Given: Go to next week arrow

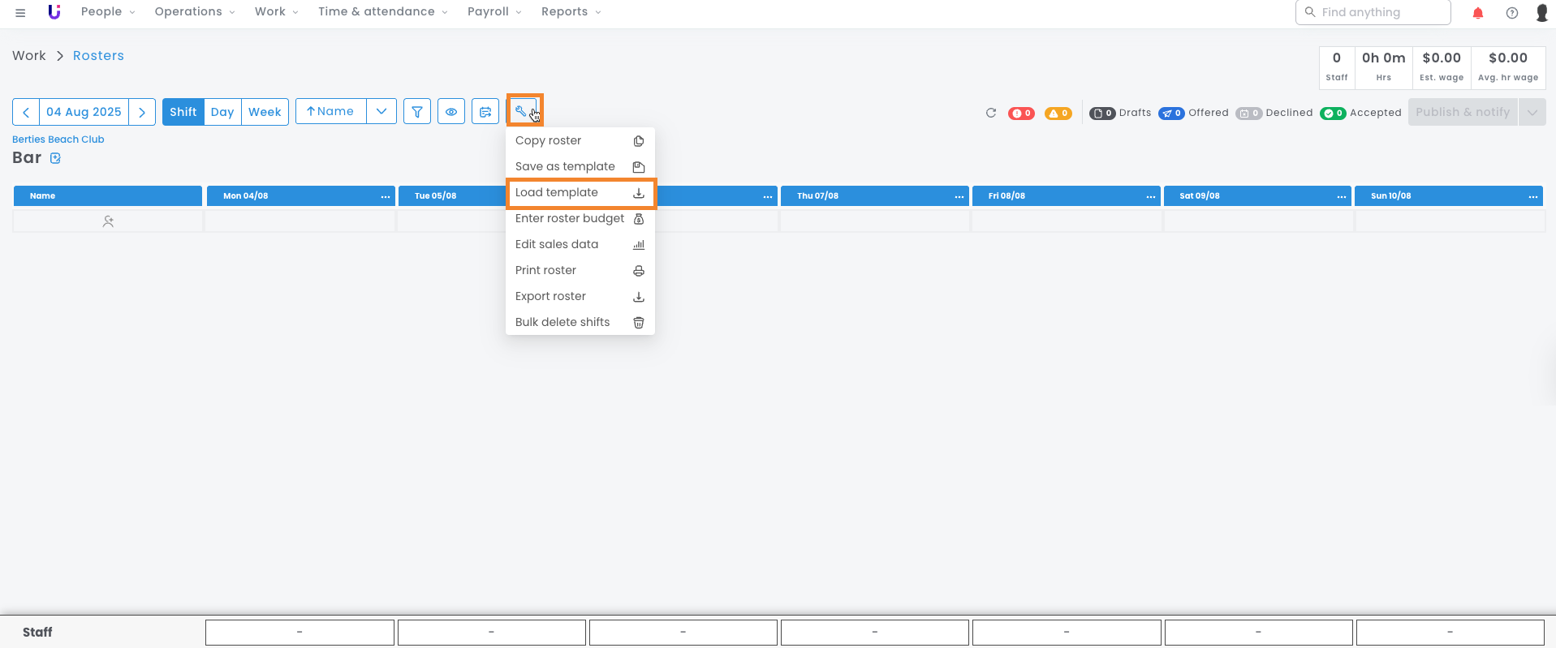Looking at the screenshot, I should [142, 112].
